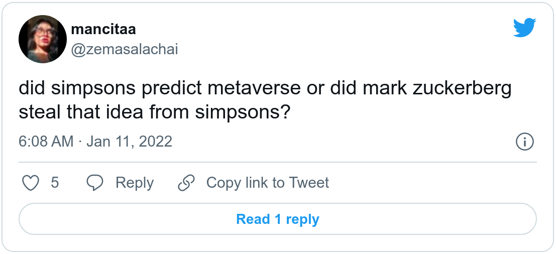556x254 pixels.
Task: Click the Twitter bird logo
Action: (x=525, y=28)
